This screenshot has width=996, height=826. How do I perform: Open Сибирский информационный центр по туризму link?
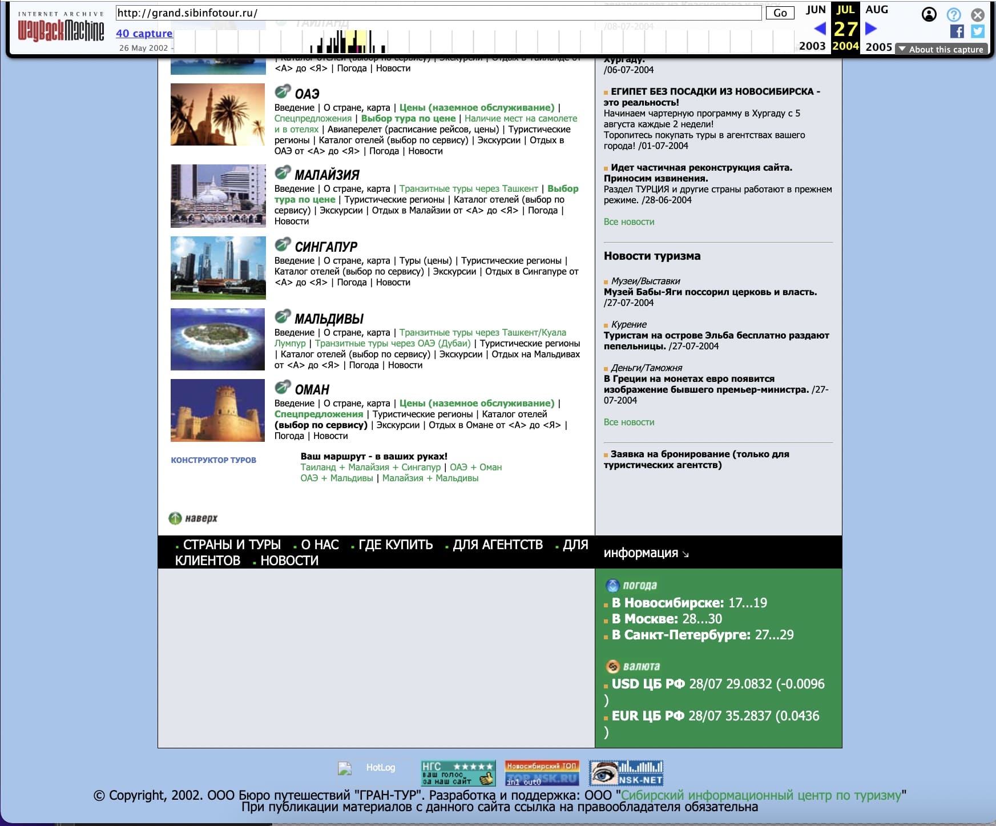[x=761, y=795]
